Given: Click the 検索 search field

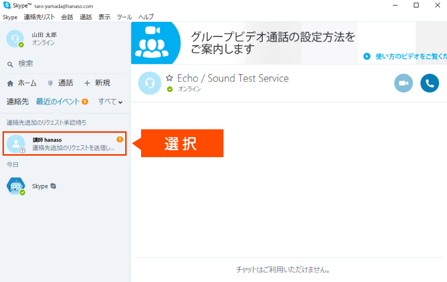Looking at the screenshot, I should click(65, 64).
